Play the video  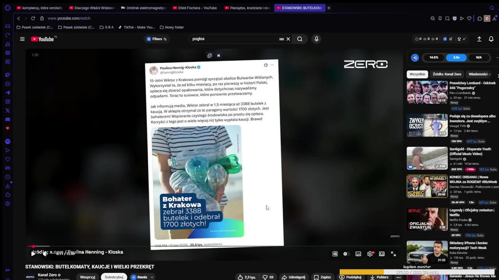point(33,254)
